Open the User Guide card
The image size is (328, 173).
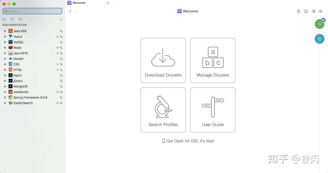(x=213, y=110)
